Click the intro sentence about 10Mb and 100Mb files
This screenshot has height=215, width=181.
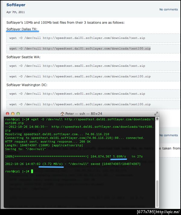click(x=65, y=23)
